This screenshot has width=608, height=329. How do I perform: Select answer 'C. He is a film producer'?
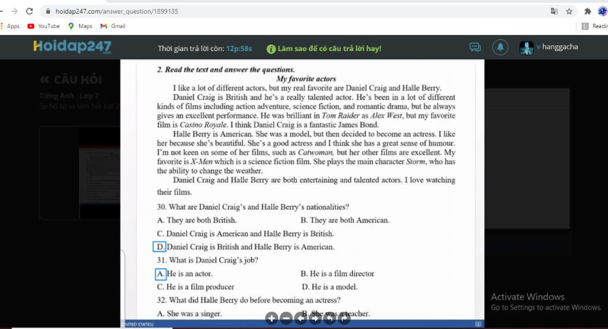click(x=195, y=287)
